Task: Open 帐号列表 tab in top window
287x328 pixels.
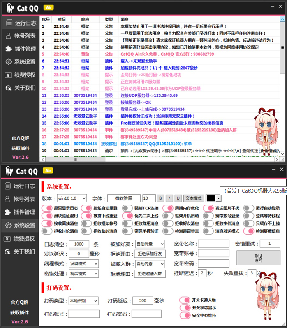Action: (x=21, y=36)
